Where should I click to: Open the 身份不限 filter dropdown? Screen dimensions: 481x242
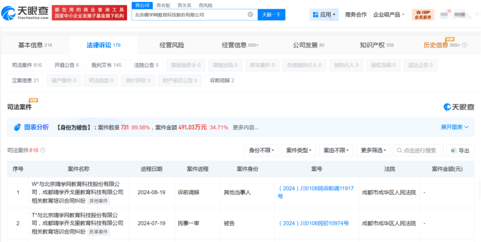[261, 150]
